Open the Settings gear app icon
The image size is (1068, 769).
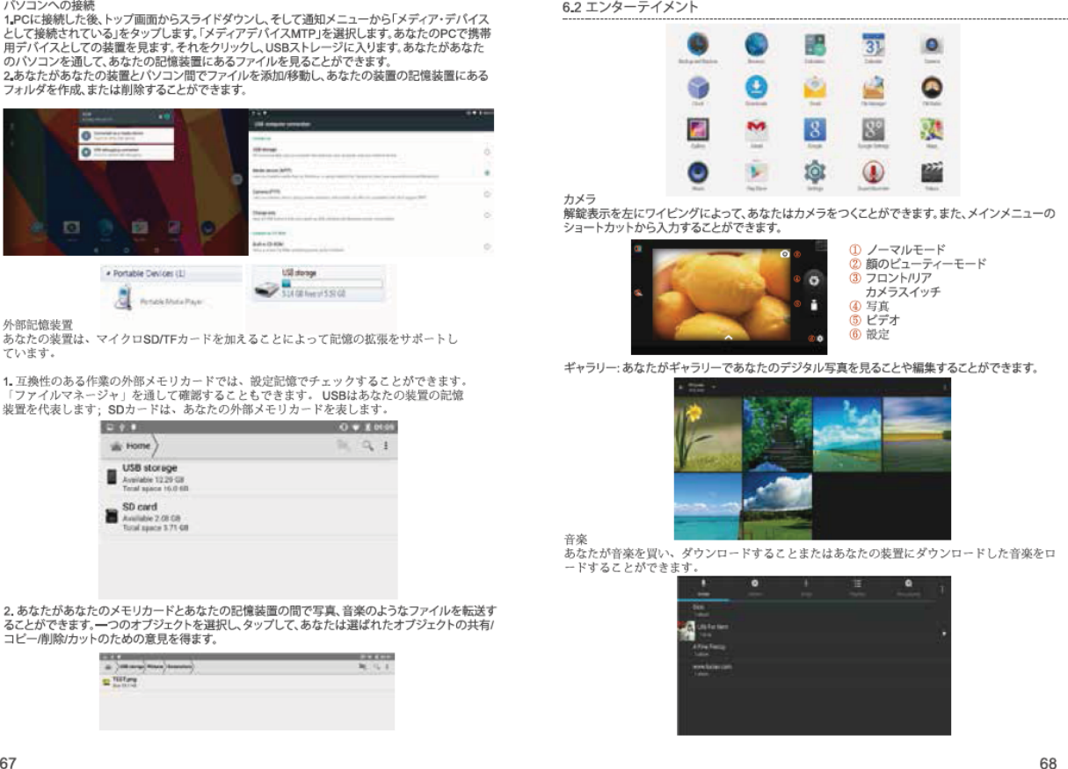coord(816,172)
